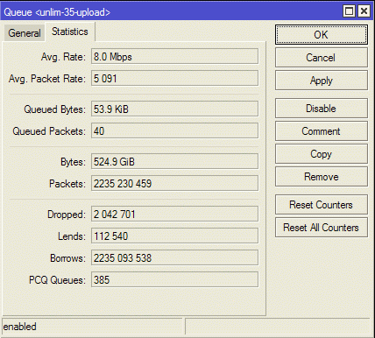Click the Borrows value 2235 093 538
The image size is (375, 338).
(174, 257)
